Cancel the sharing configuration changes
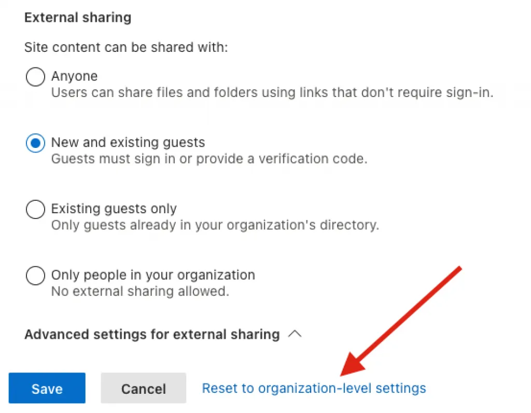Screen dimensions: 531x413 143,388
